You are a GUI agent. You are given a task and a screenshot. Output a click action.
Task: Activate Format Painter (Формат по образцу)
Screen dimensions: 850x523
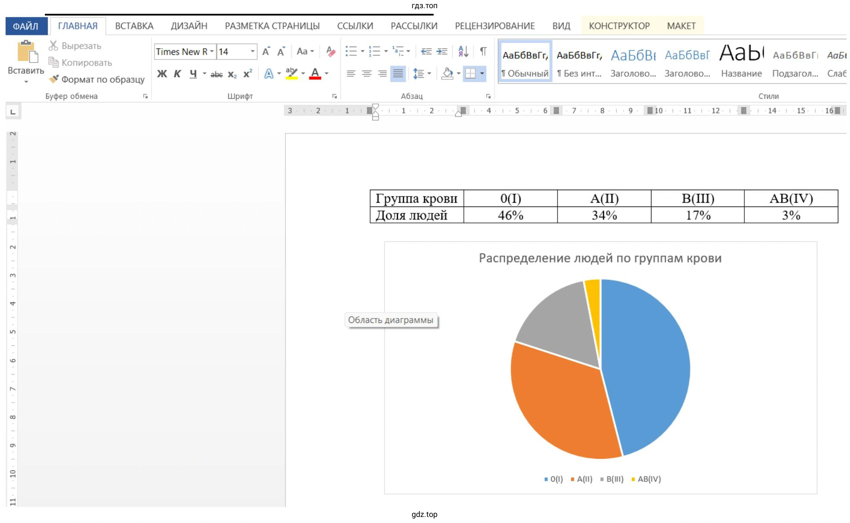(97, 79)
